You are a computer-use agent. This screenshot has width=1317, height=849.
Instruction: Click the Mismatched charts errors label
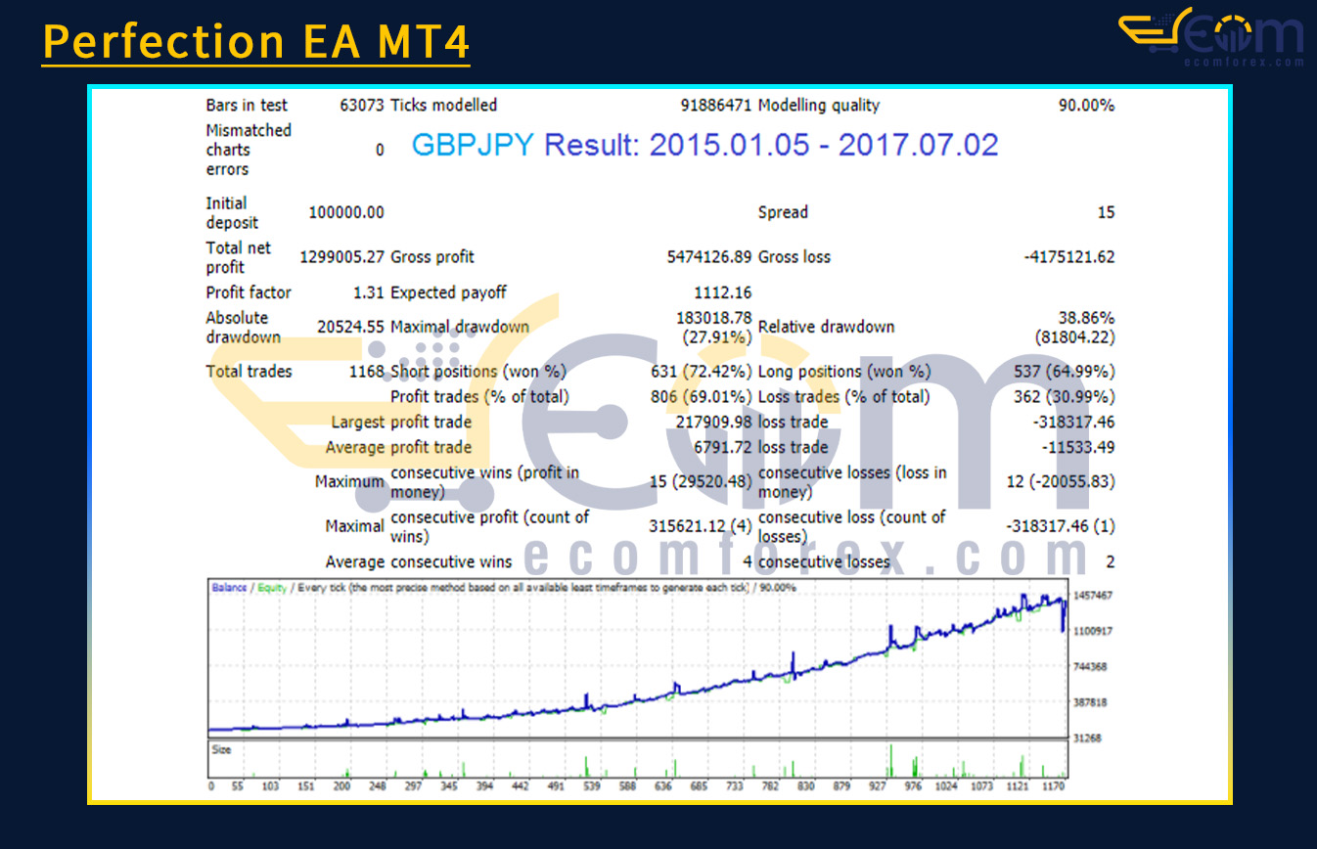coord(249,150)
